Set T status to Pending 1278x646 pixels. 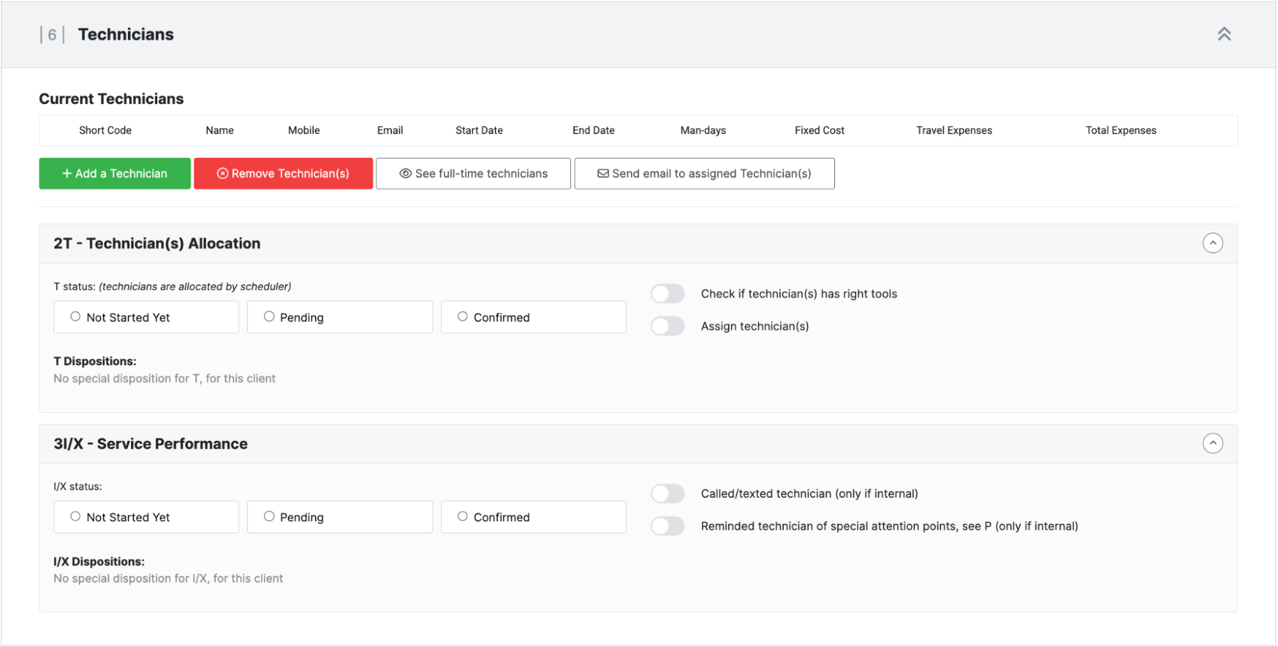(269, 317)
